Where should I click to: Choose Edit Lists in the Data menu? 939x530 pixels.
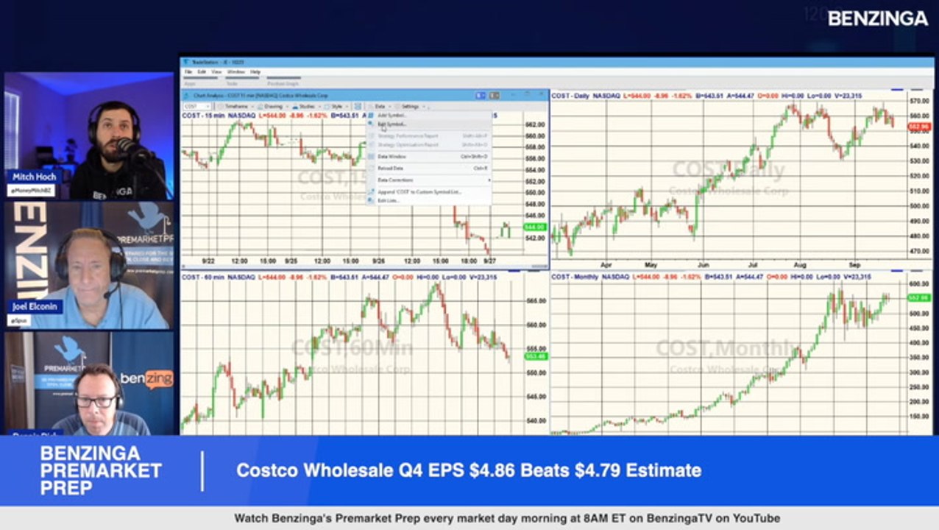click(428, 200)
